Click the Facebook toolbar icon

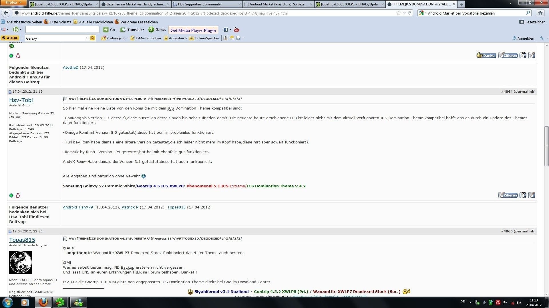[226, 30]
